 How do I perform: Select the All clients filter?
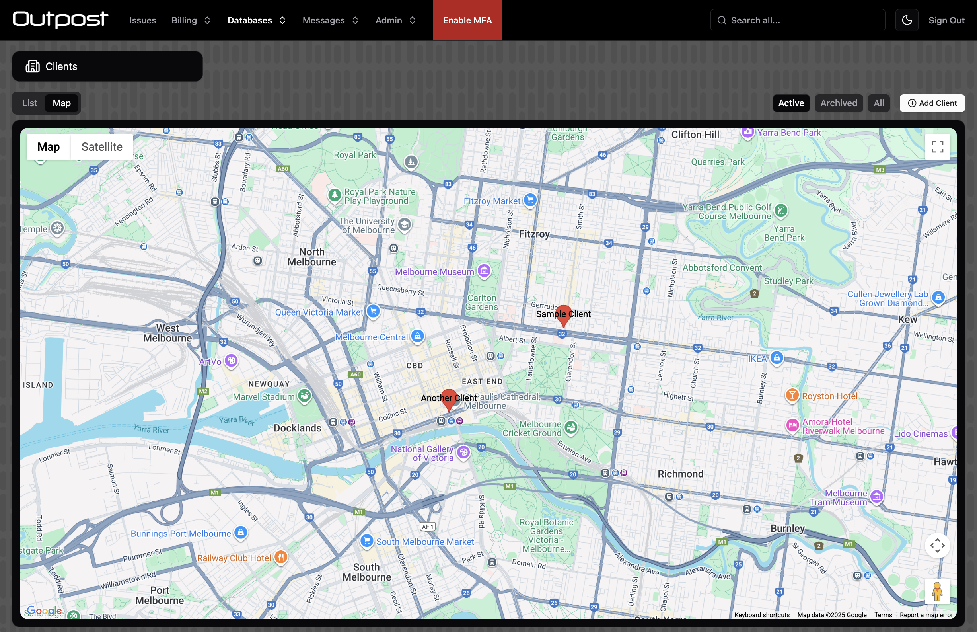pos(879,103)
